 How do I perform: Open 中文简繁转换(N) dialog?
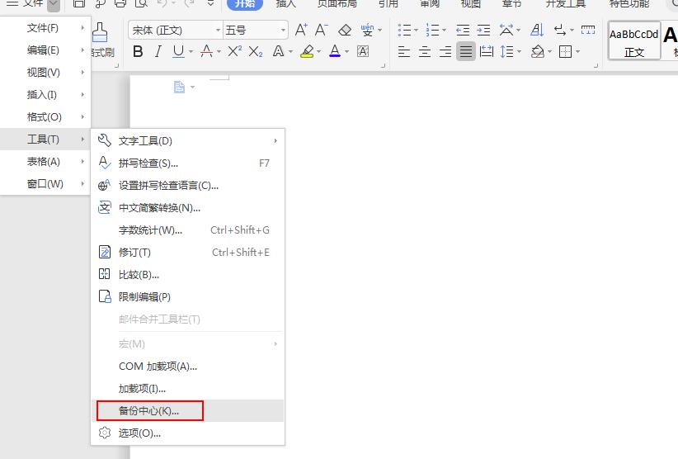(188, 208)
